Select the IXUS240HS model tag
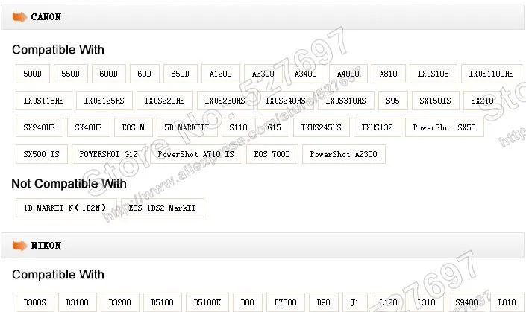Viewport: 526px width, 312px height. click(x=286, y=101)
